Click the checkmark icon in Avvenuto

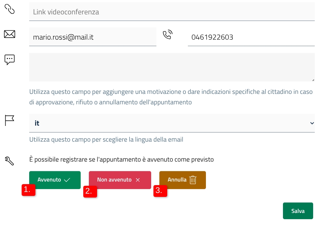click(x=67, y=180)
